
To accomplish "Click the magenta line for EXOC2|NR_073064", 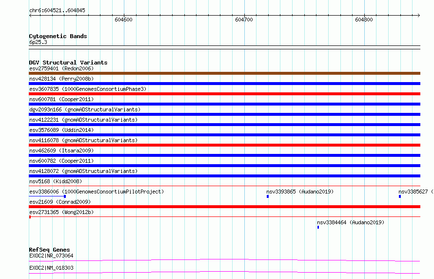I will point(224,260).
